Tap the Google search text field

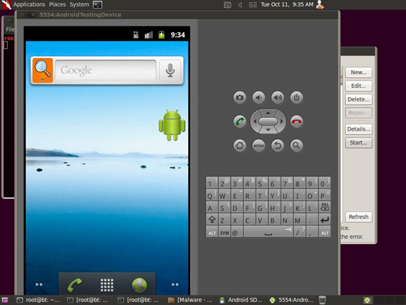(104, 70)
